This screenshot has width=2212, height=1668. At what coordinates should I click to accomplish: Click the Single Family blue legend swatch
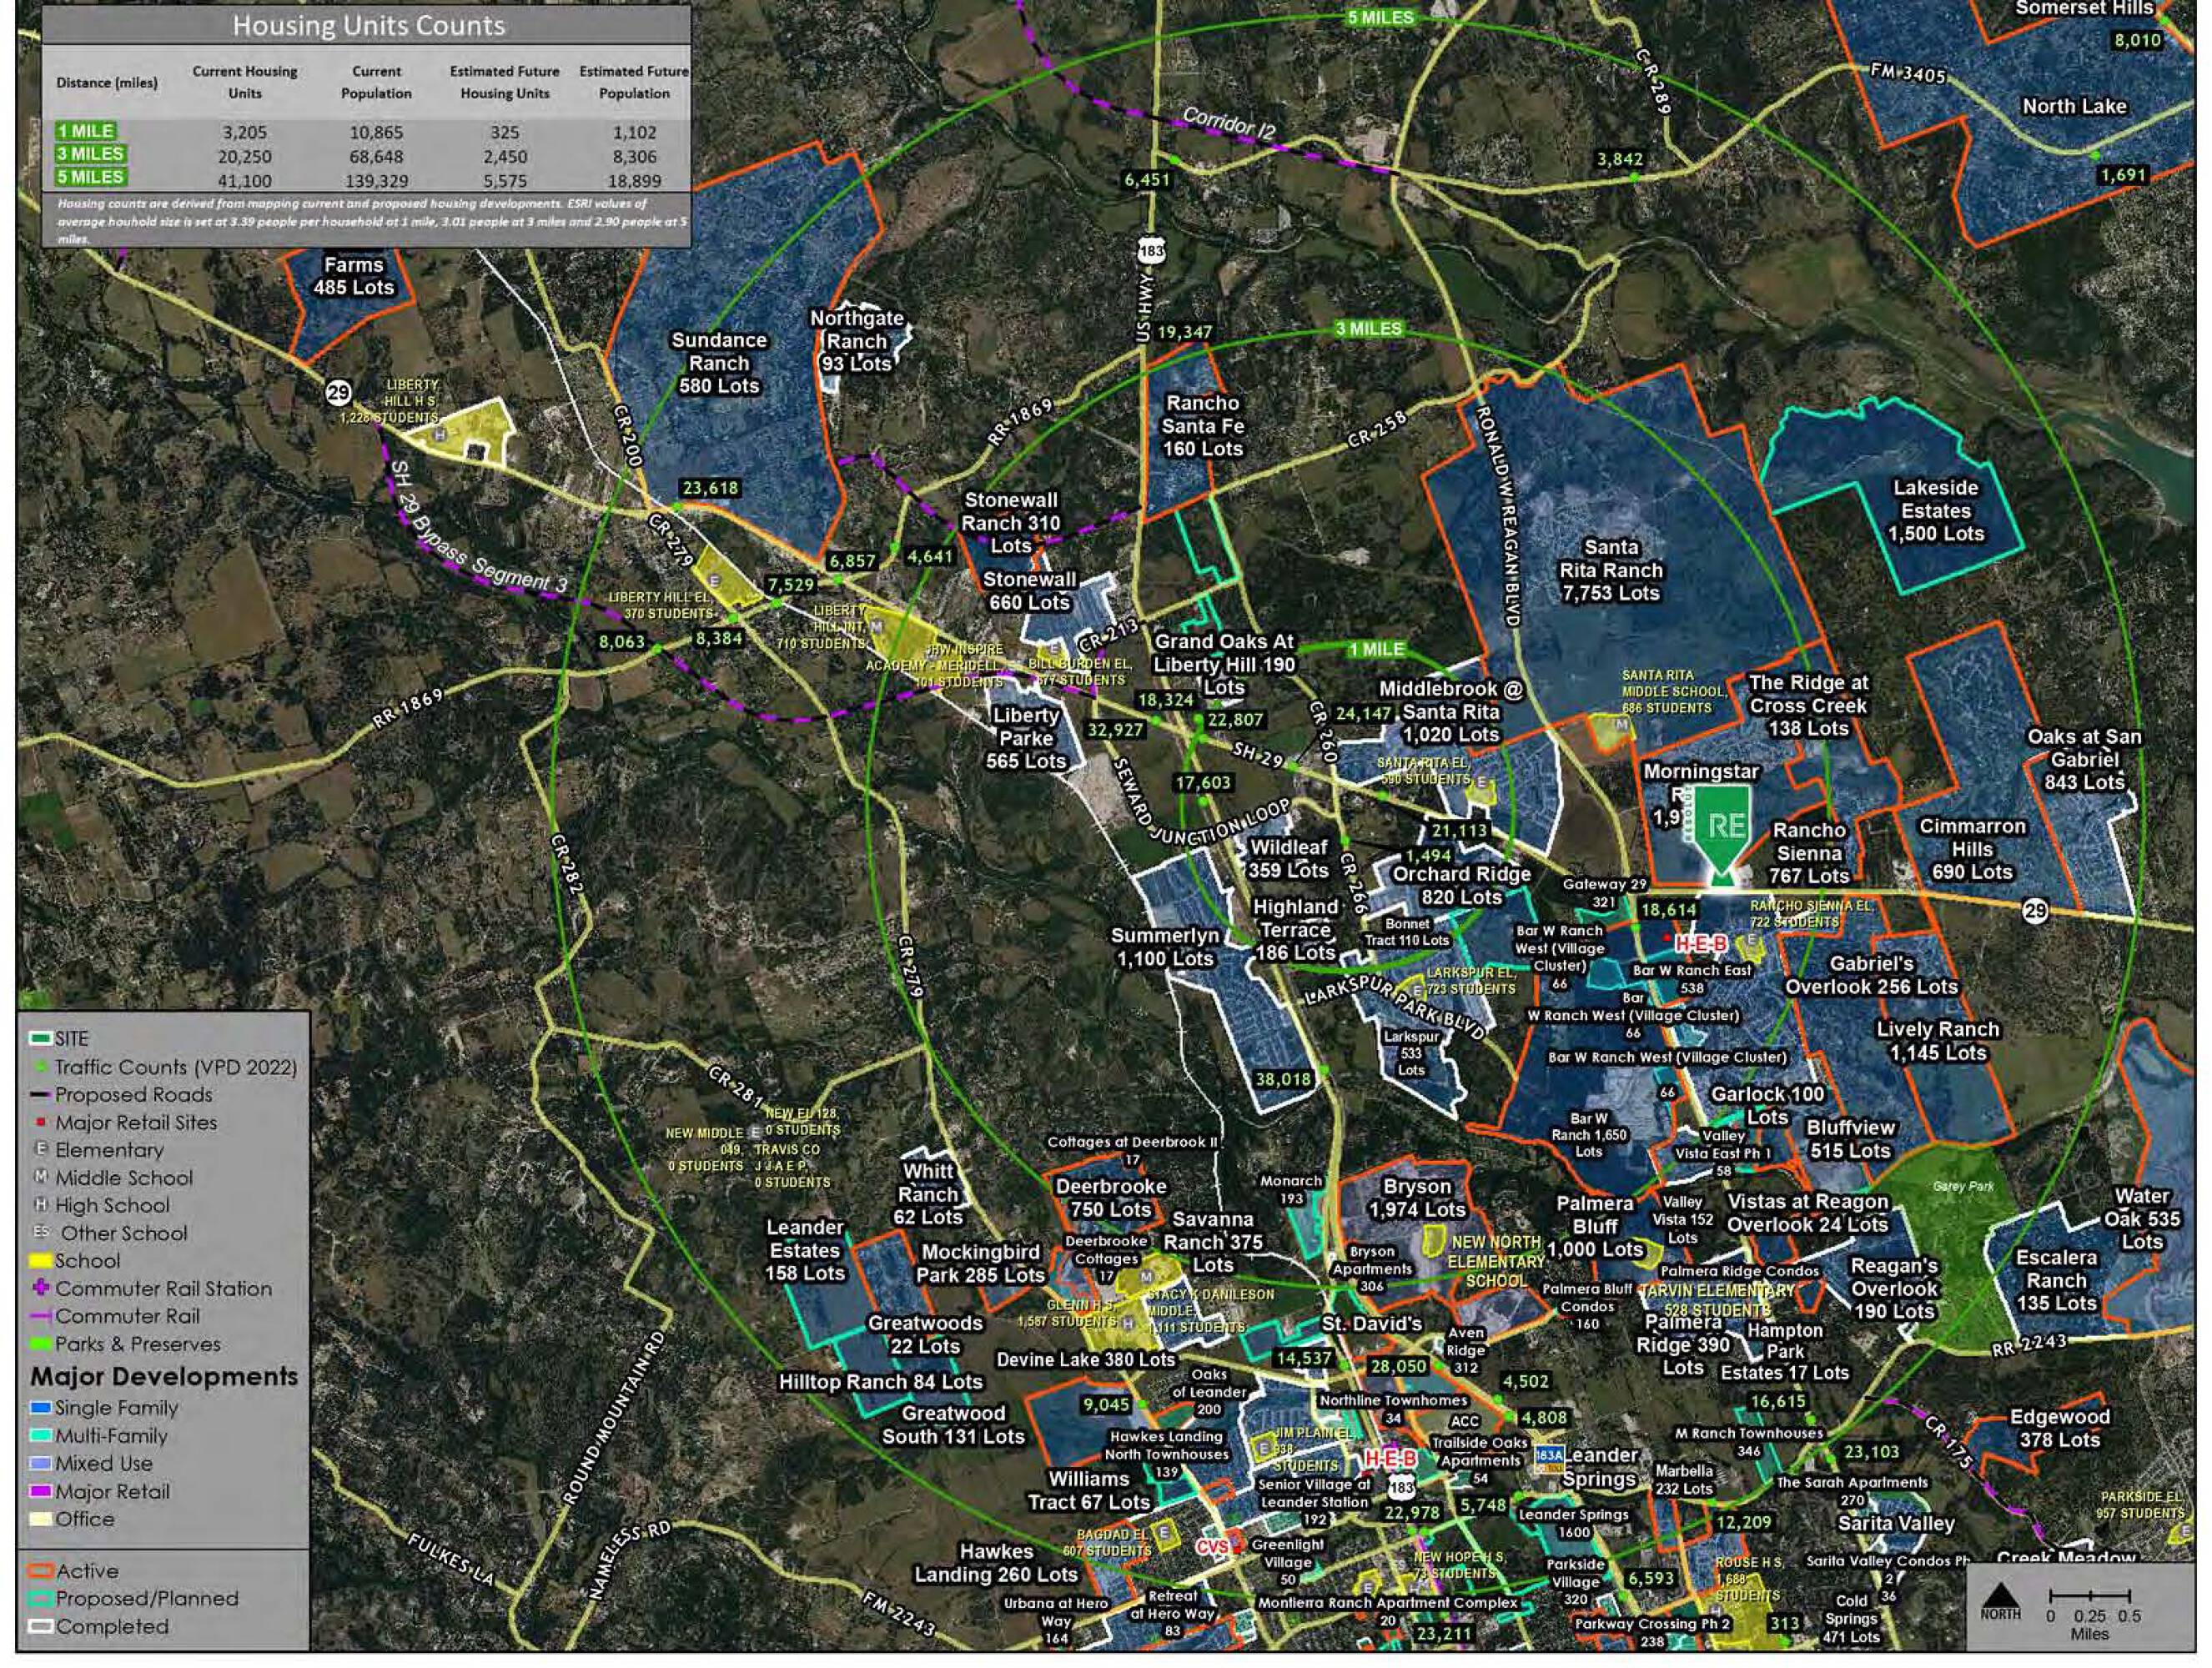41,1408
